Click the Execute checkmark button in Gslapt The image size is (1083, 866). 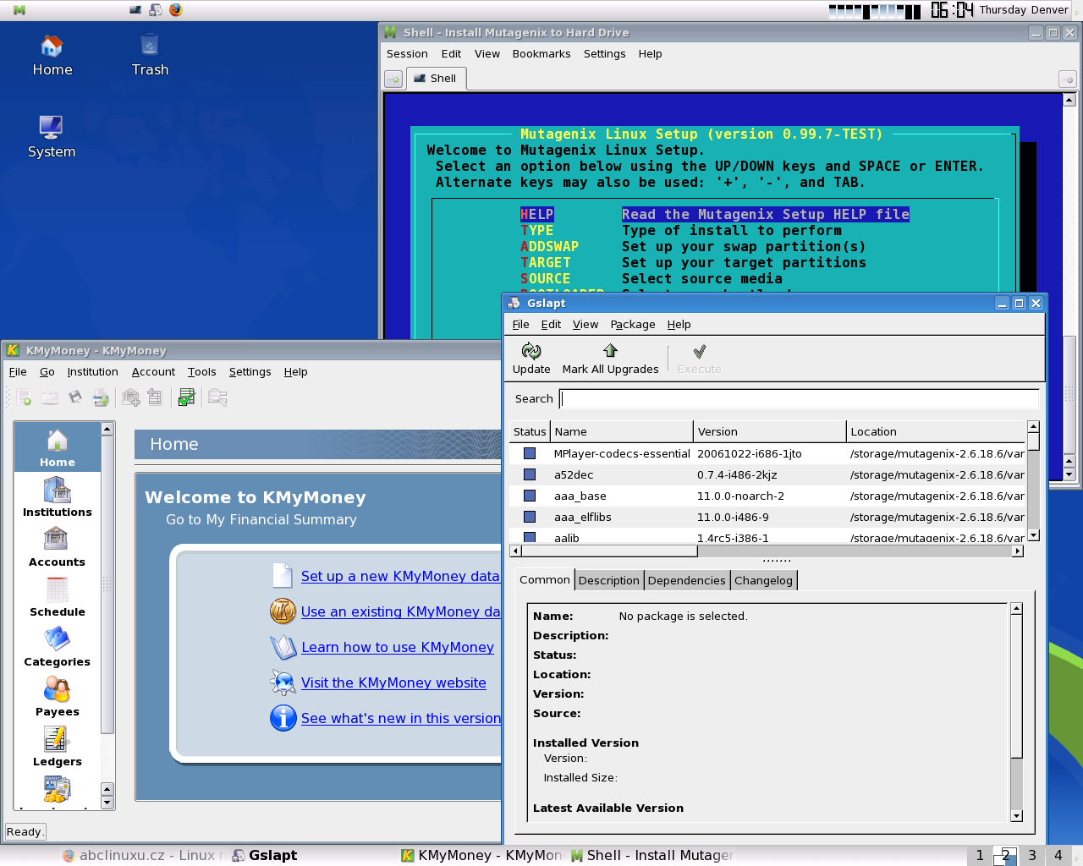coord(699,359)
